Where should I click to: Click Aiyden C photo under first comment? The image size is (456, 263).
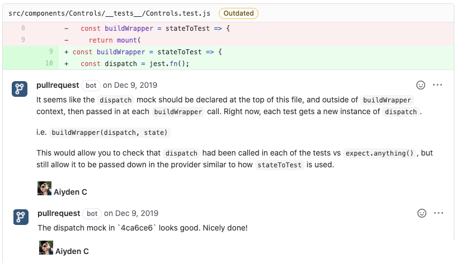(x=45, y=188)
